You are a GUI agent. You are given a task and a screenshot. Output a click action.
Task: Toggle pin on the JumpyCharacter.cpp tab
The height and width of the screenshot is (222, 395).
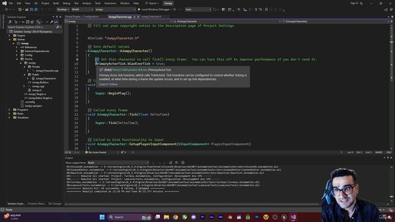tap(135, 17)
